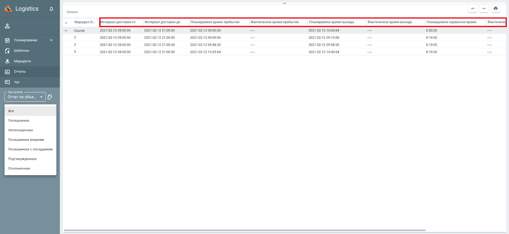Viewport: 509px width, 234px height.
Task: Print the report using printer icon
Action: point(495,9)
